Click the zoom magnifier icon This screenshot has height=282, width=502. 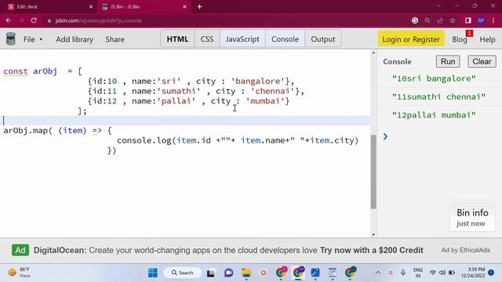click(x=427, y=20)
